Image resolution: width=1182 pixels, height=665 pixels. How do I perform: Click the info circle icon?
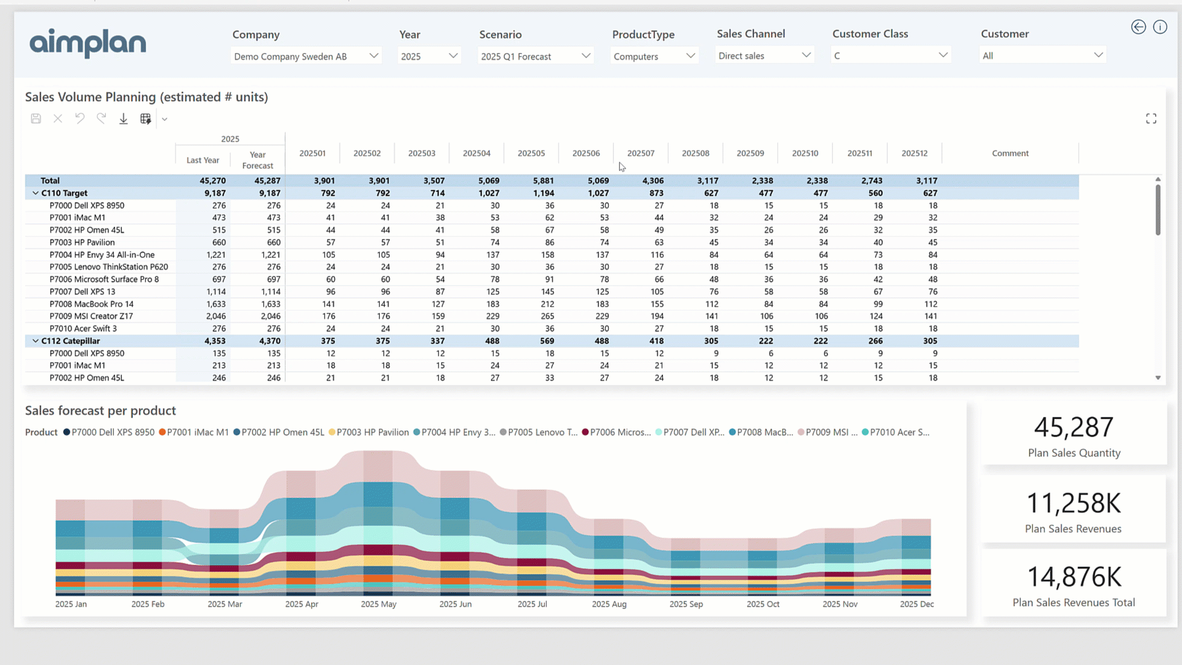pos(1160,27)
